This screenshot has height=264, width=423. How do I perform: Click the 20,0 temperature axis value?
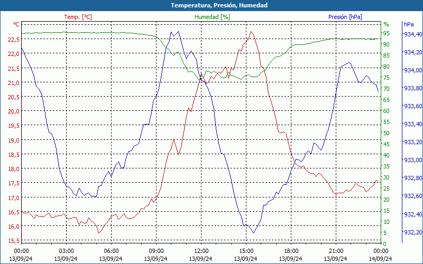click(x=14, y=111)
